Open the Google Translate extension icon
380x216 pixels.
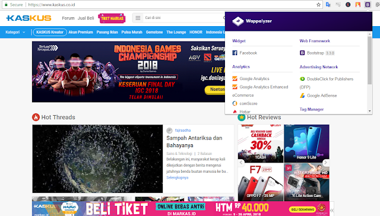328,5
